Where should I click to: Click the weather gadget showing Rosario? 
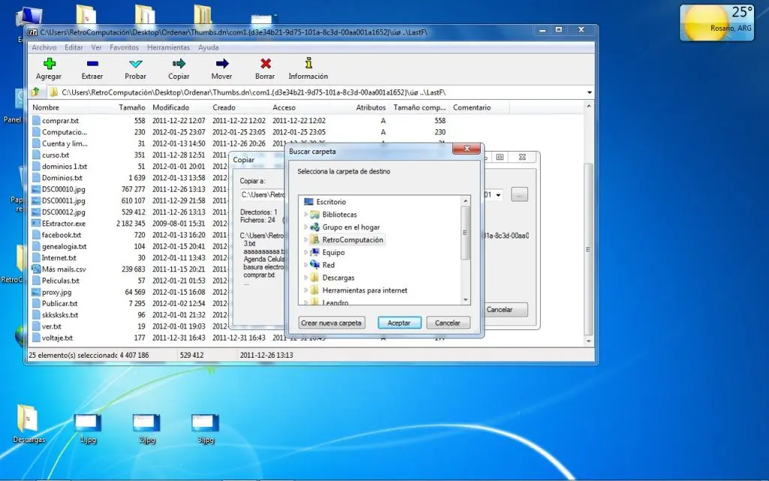716,23
